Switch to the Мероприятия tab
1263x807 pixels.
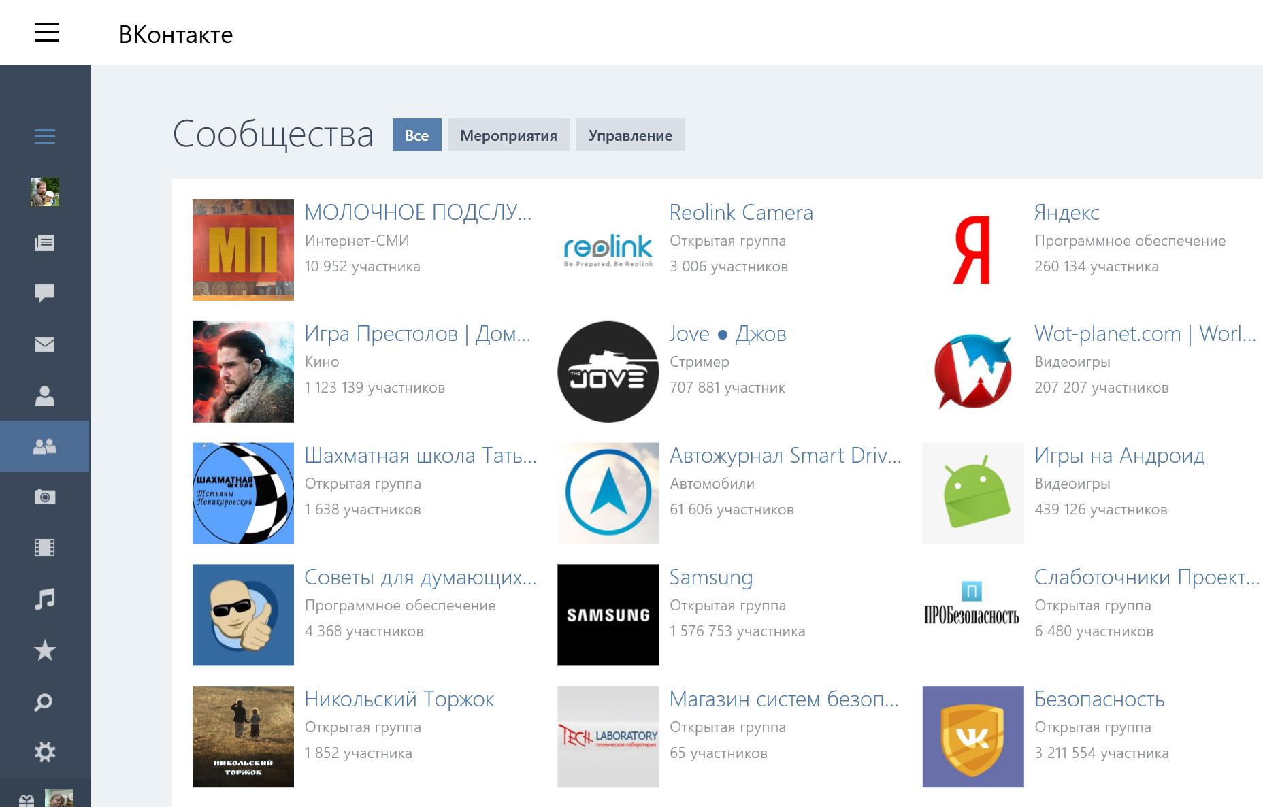pyautogui.click(x=508, y=135)
